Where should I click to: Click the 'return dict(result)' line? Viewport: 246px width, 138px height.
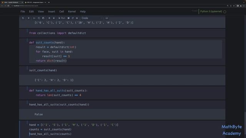[51, 61]
